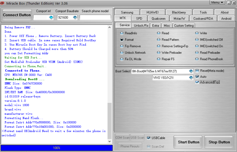Image resolution: width=237 pixels, height=152 pixels.
Task: Toggle the Scan Def checkbox
Action: coord(149,147)
